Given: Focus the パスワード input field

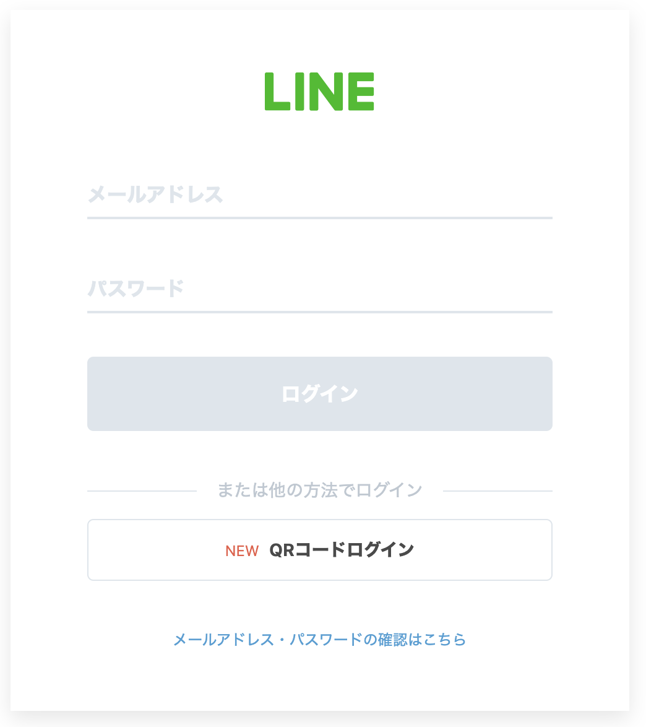Looking at the screenshot, I should pos(319,289).
